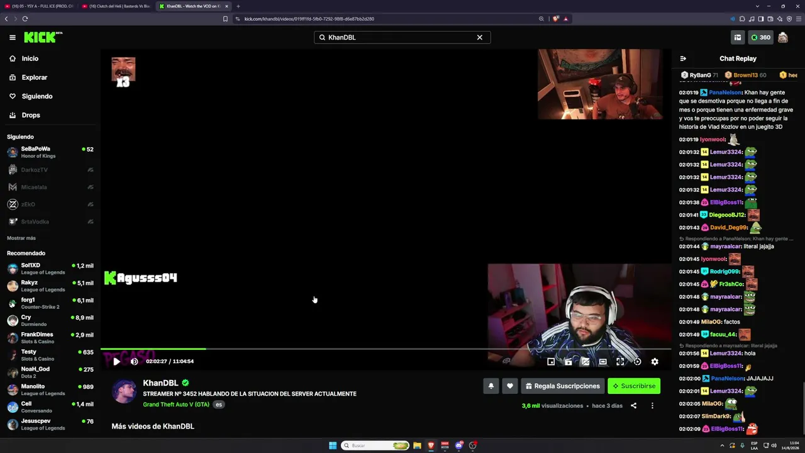Toggle the mini player mode
Screen dimensions: 805x453
coord(551,362)
